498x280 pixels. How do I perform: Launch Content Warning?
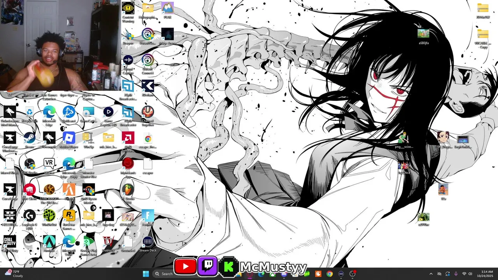tap(128, 12)
